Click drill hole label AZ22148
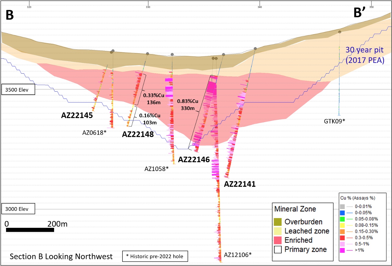Viewport: 392px width, 266px height. click(x=138, y=134)
